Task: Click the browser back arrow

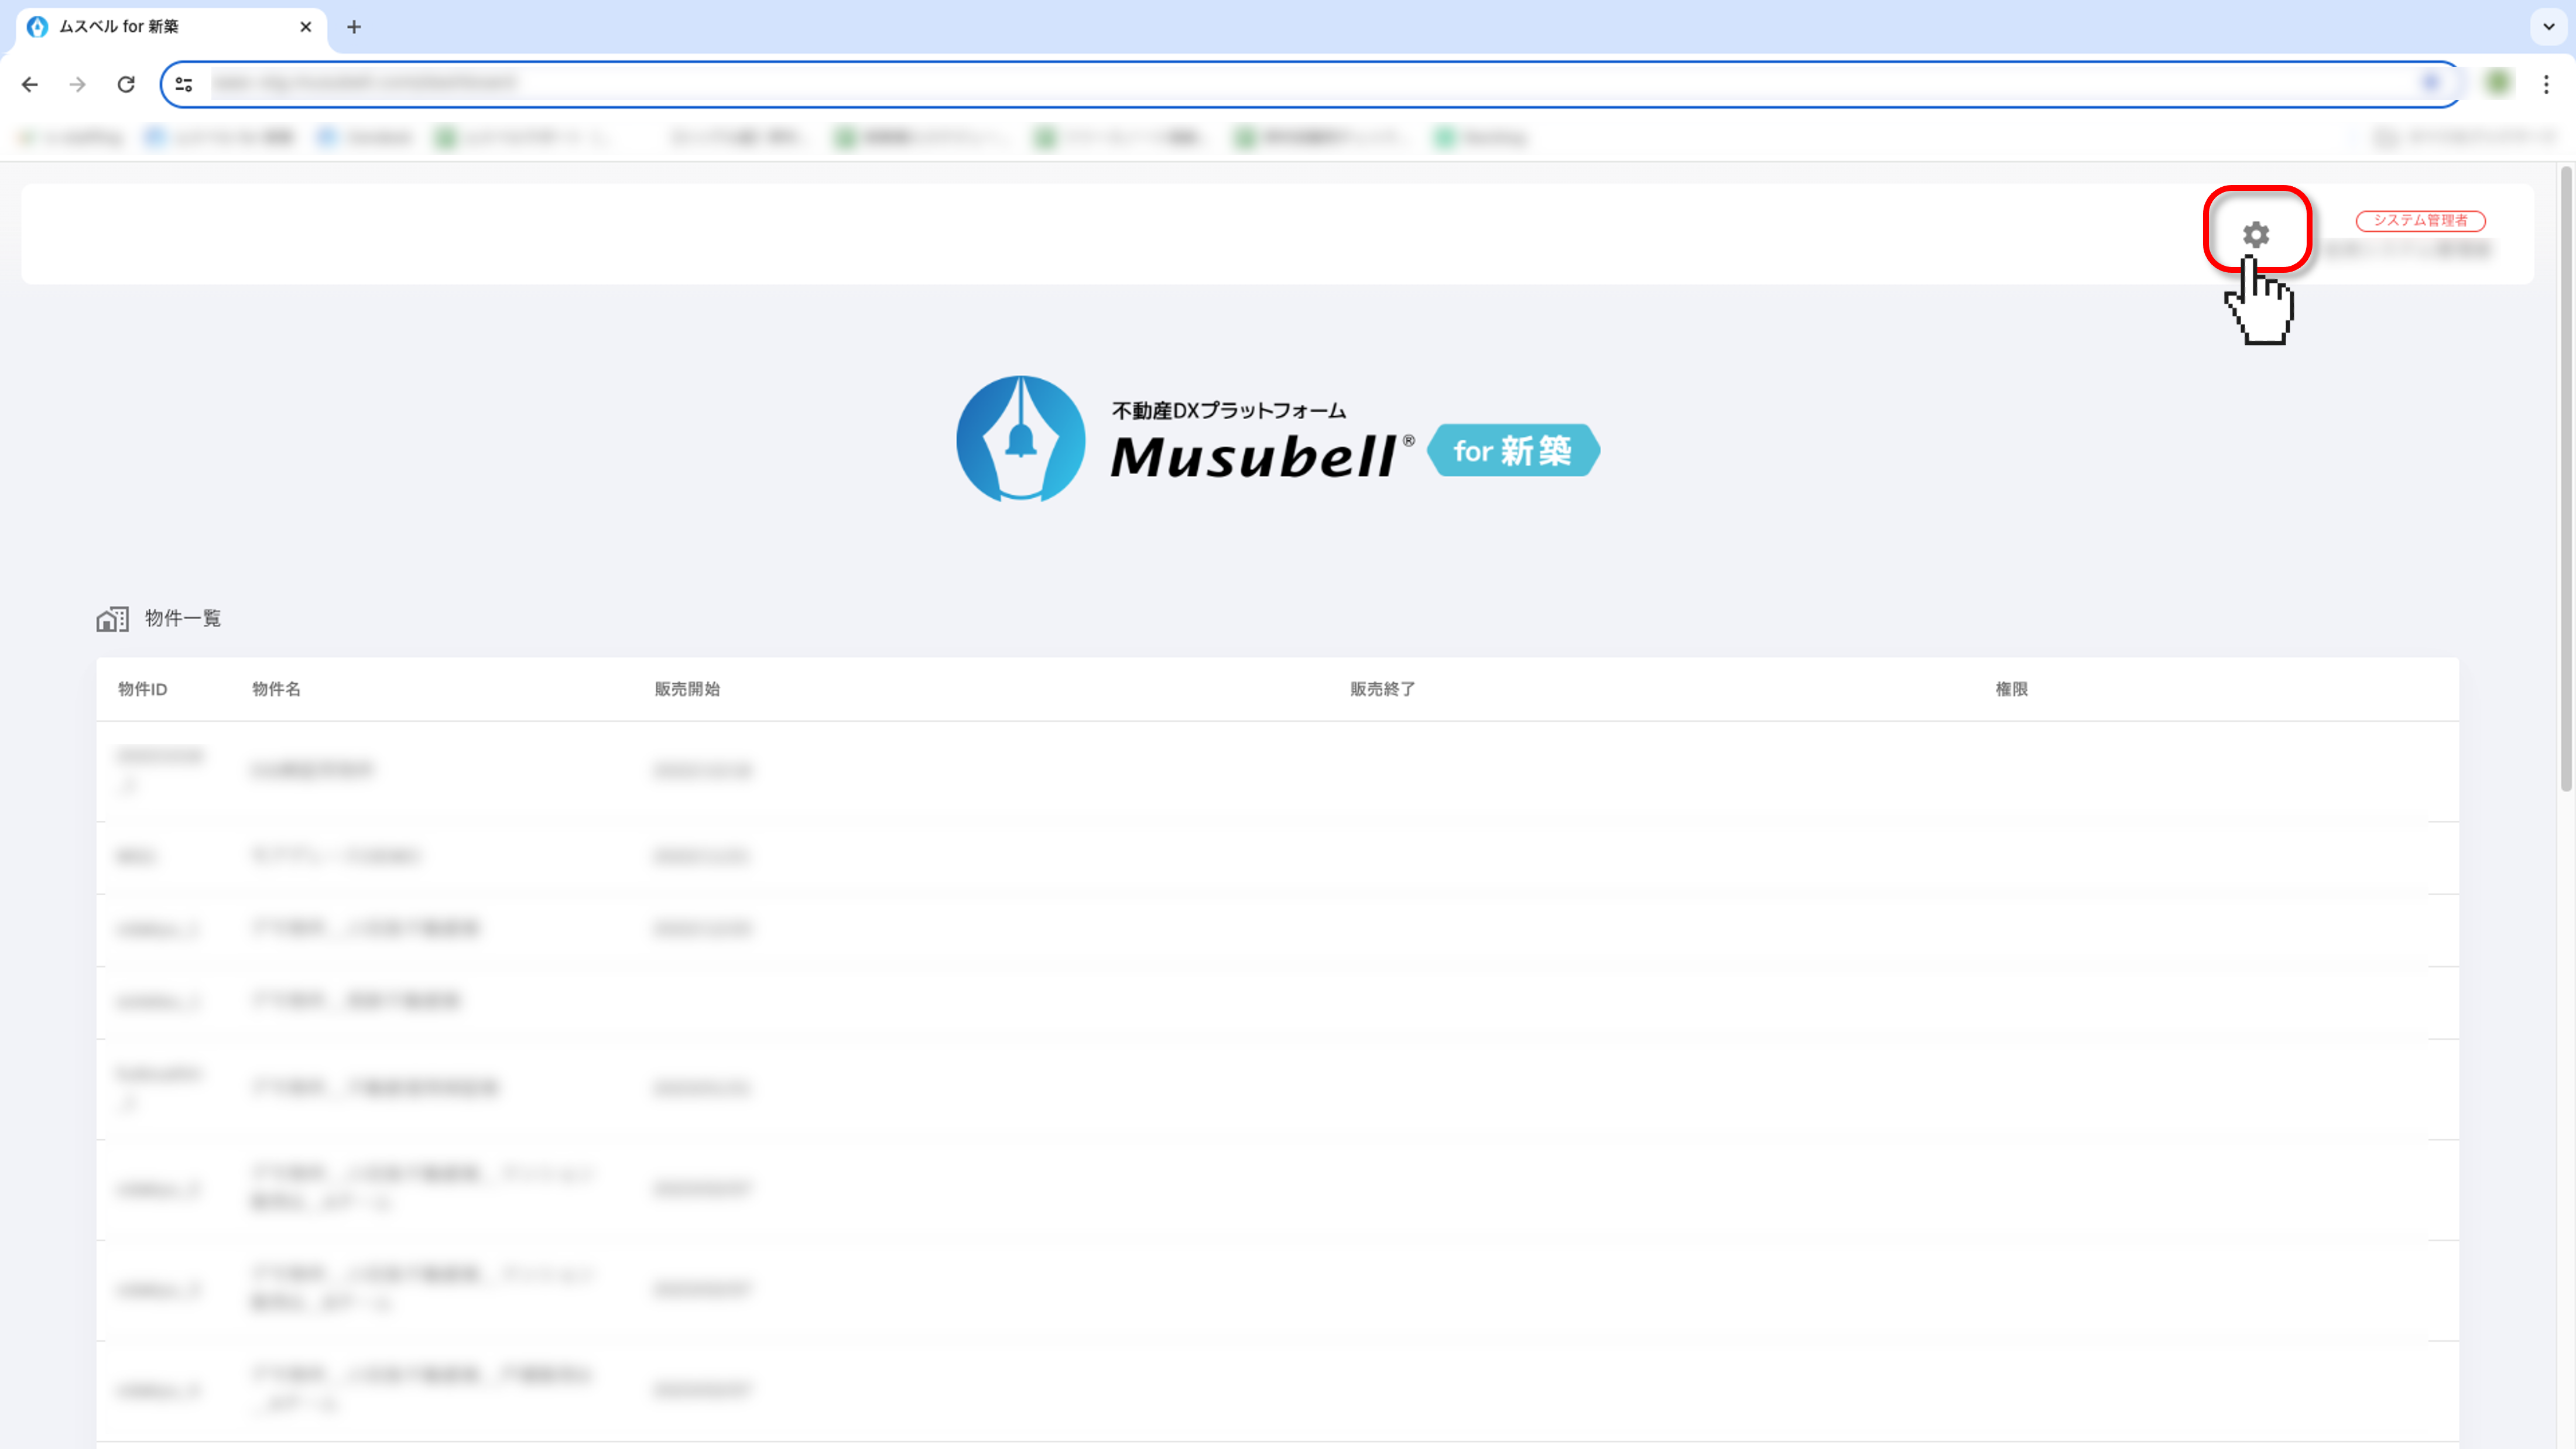Action: [x=30, y=85]
